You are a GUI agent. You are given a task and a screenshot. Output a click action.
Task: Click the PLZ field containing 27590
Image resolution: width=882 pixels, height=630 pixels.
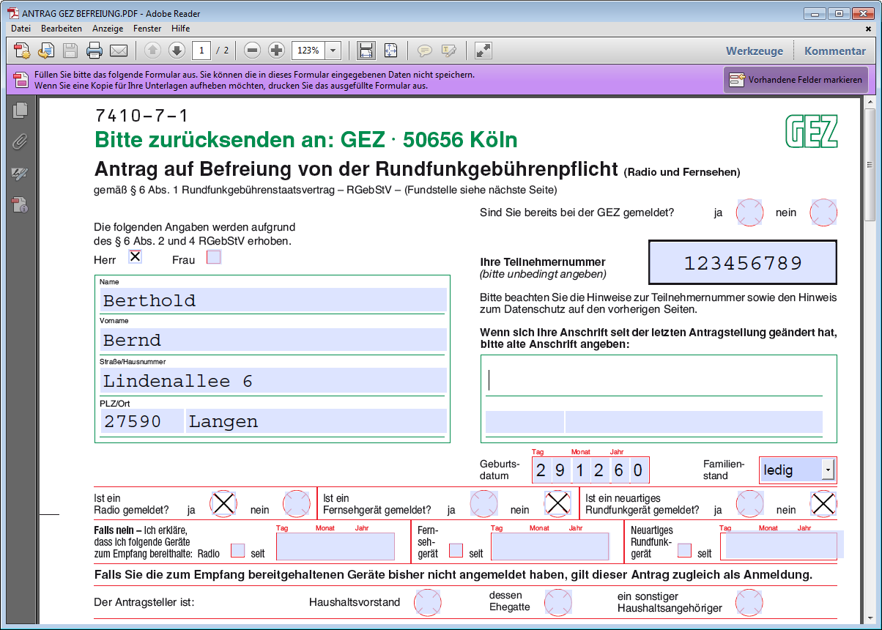pyautogui.click(x=142, y=421)
